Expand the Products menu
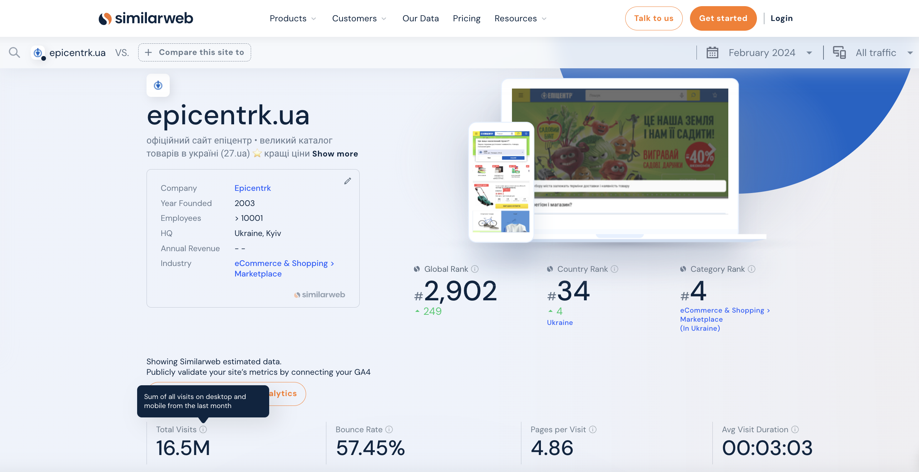Image resolution: width=919 pixels, height=472 pixels. tap(293, 18)
